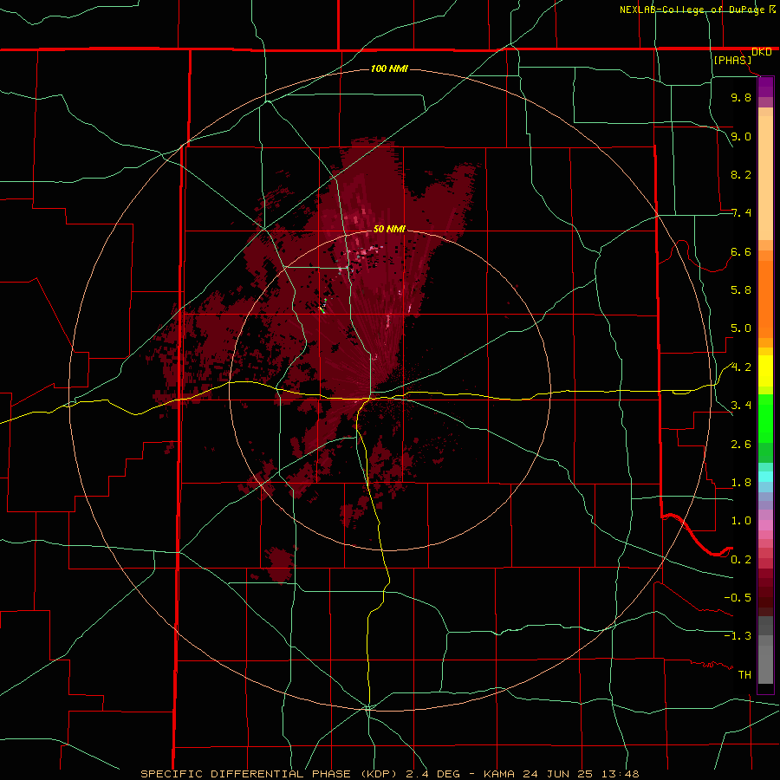Click the TH threshold label on the scale
This screenshot has width=780, height=780.
click(744, 674)
